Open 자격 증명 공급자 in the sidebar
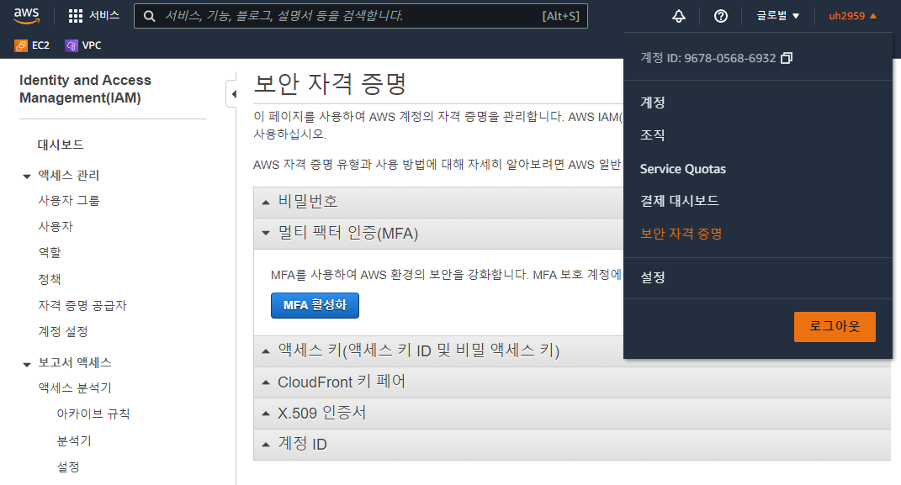 [x=82, y=305]
